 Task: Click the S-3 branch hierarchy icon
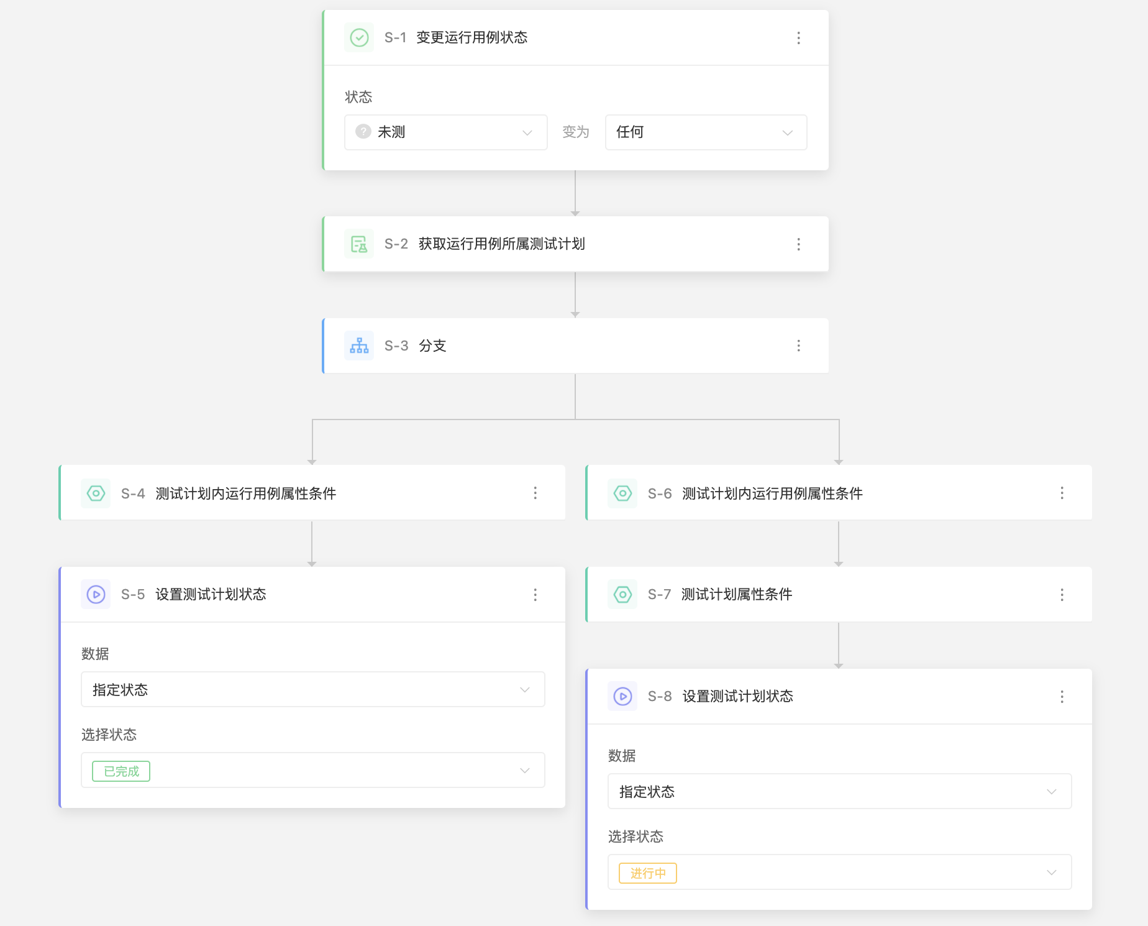359,346
